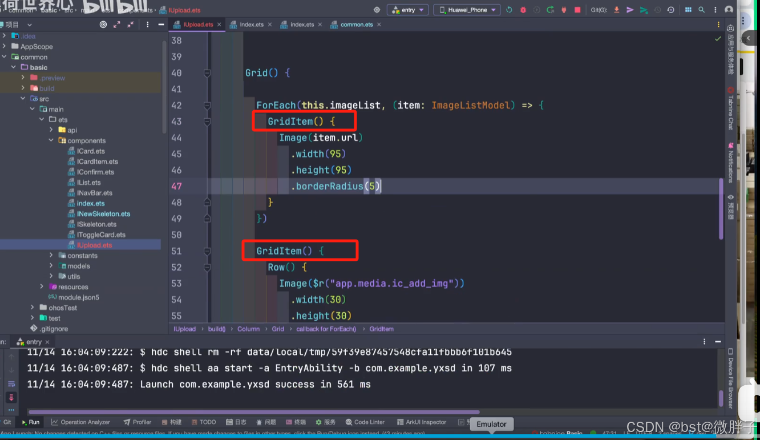
Task: Start debugging with the red bug icon
Action: tap(523, 10)
